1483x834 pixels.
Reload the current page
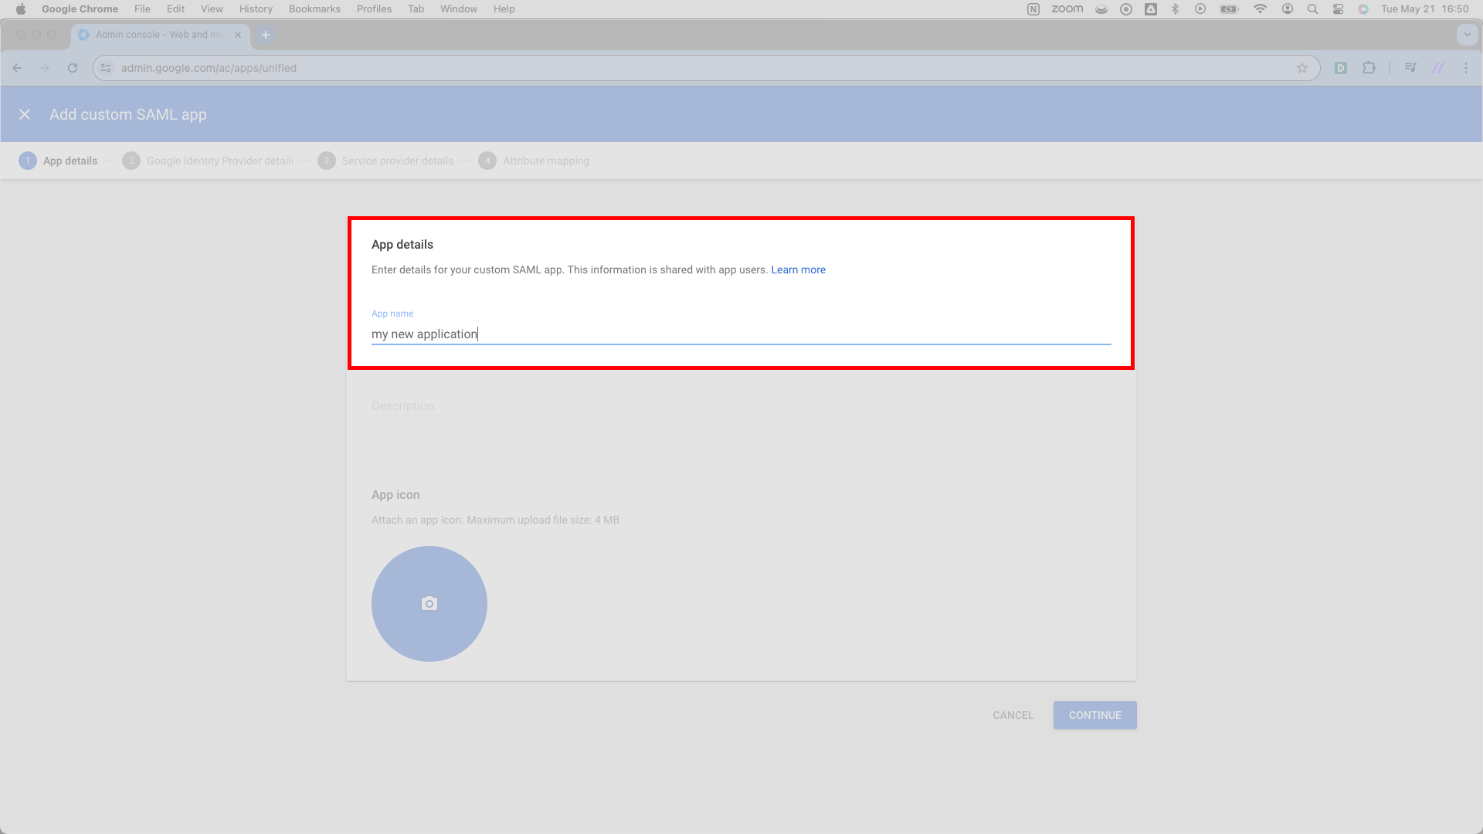pos(72,68)
